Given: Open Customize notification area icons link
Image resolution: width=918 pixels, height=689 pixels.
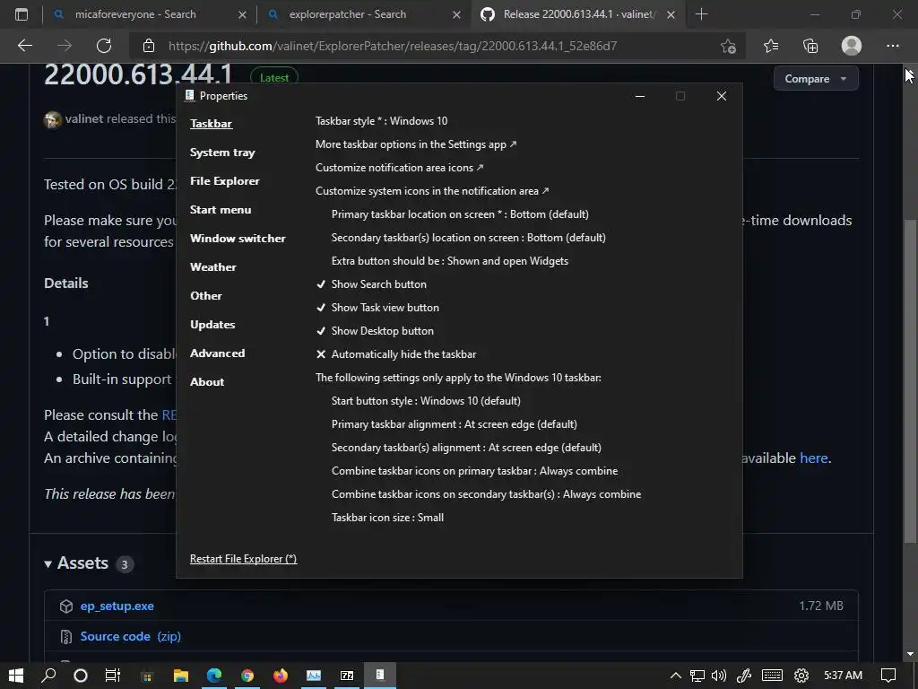Looking at the screenshot, I should click(399, 168).
